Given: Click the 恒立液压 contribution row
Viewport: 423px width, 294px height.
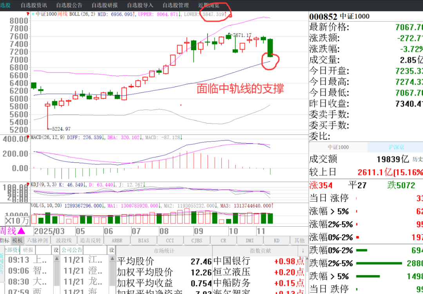Looking at the screenshot, I should [x=259, y=272].
